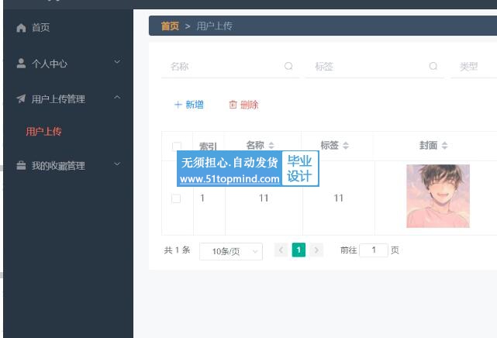
Task: Click the search icon in the 名称 field
Action: point(288,66)
